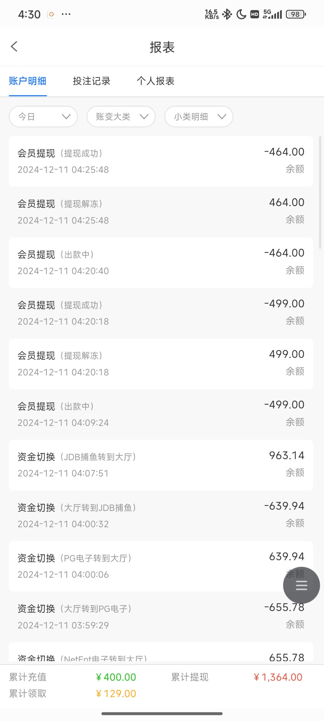The image size is (324, 721).
Task: Open the 04:25:48 提现成功 record
Action: tap(161, 161)
